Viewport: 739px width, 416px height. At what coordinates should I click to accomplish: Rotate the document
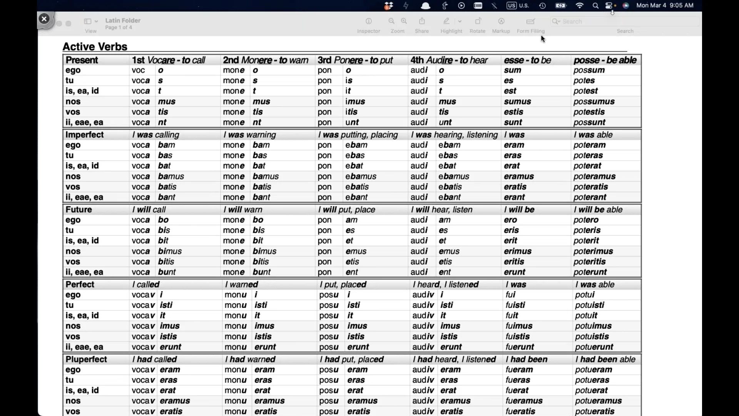477,21
